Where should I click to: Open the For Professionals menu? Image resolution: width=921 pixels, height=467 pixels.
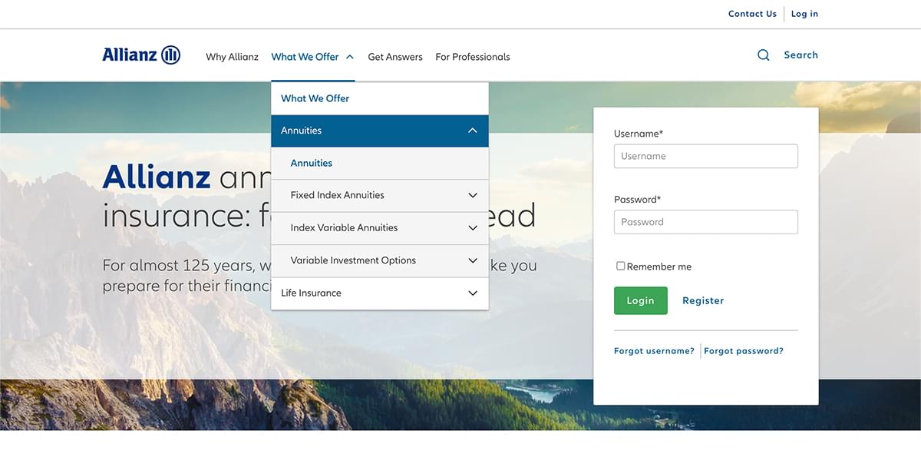click(473, 57)
